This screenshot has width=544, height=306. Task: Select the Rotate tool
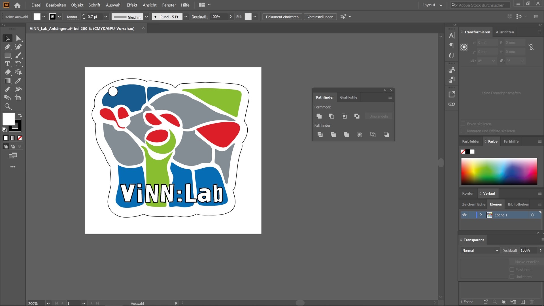[18, 64]
